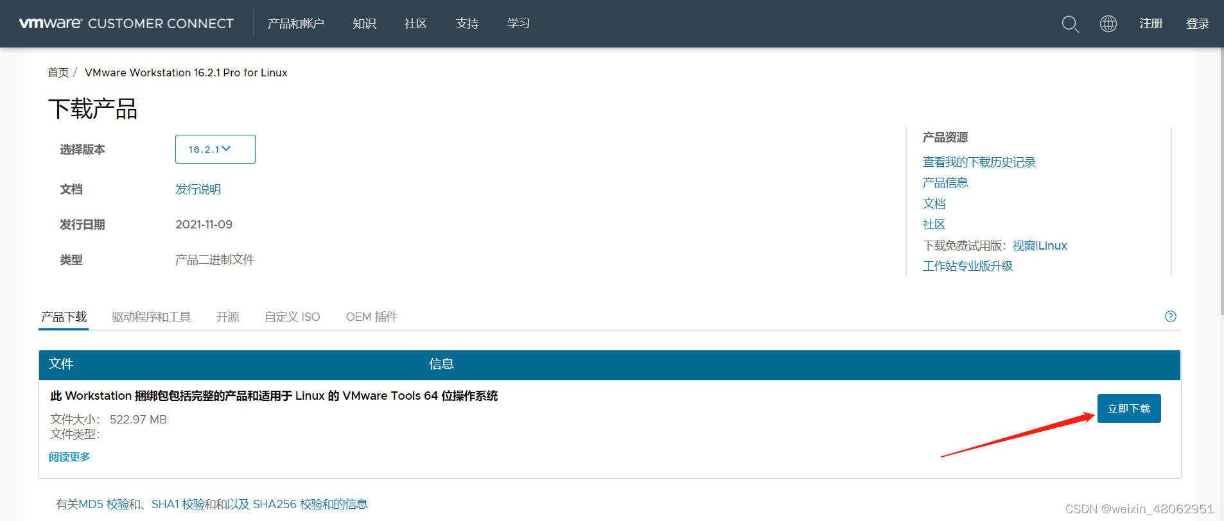
Task: Click the help question mark icon
Action: point(1171,316)
